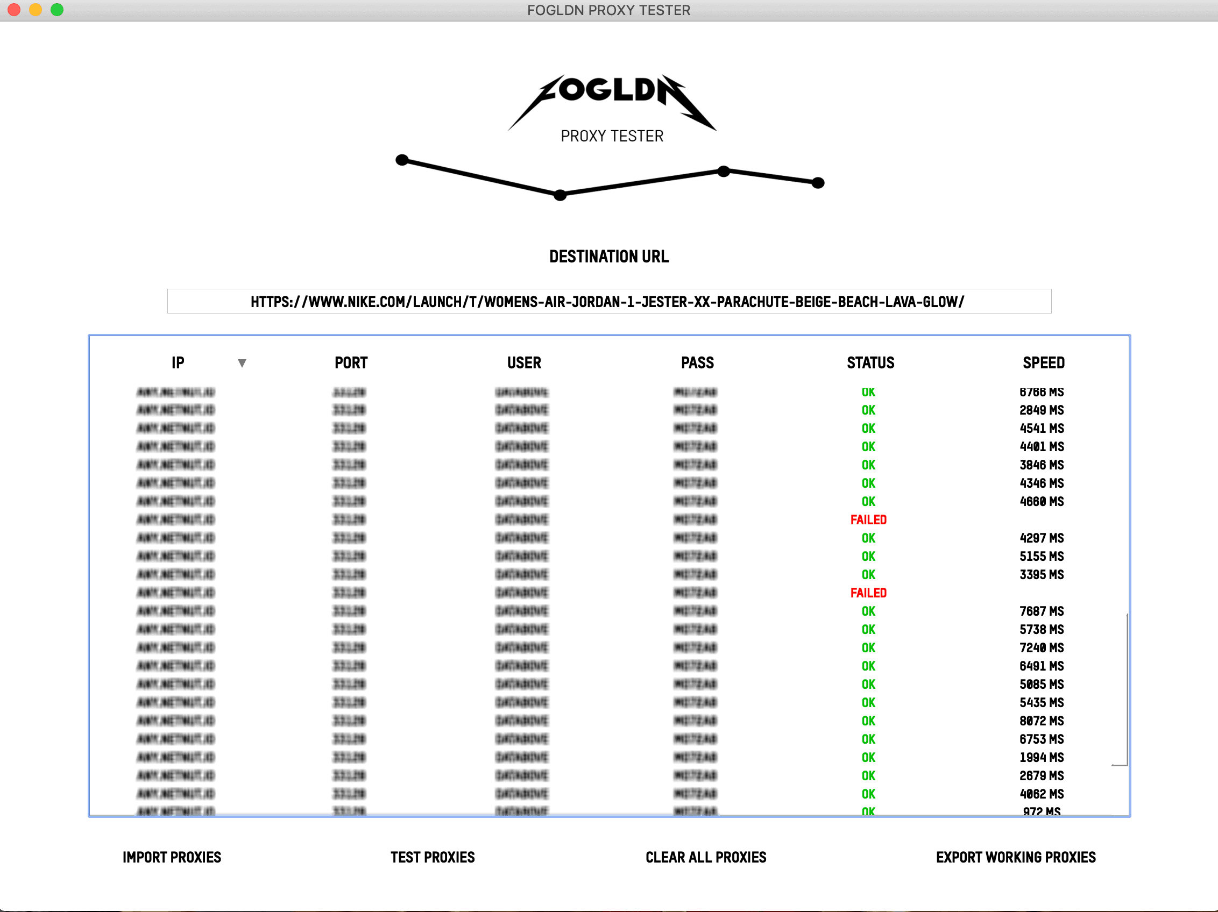This screenshot has height=912, width=1218.
Task: Select the 4062 MS speed cell
Action: (x=1042, y=794)
